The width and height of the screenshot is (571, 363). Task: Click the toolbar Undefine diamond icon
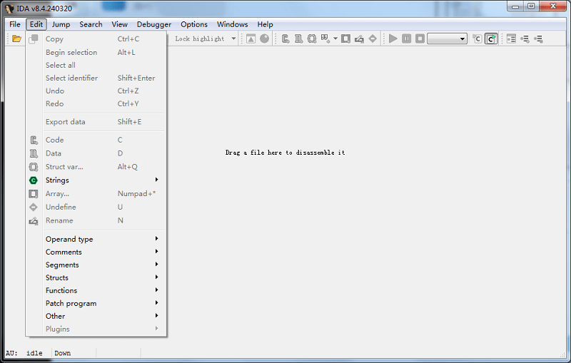coord(373,39)
